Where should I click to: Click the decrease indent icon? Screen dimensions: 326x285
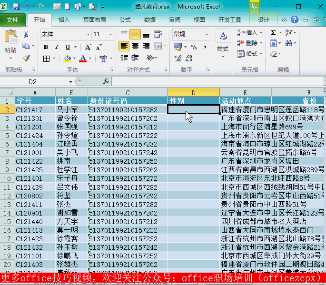point(124,58)
